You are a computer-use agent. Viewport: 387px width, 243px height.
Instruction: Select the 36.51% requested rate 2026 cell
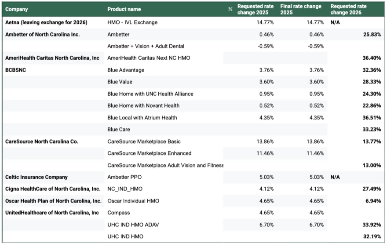click(372, 117)
